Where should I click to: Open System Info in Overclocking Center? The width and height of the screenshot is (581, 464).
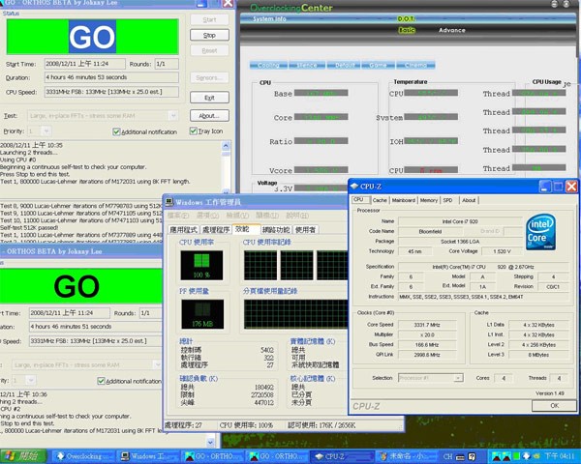[269, 19]
